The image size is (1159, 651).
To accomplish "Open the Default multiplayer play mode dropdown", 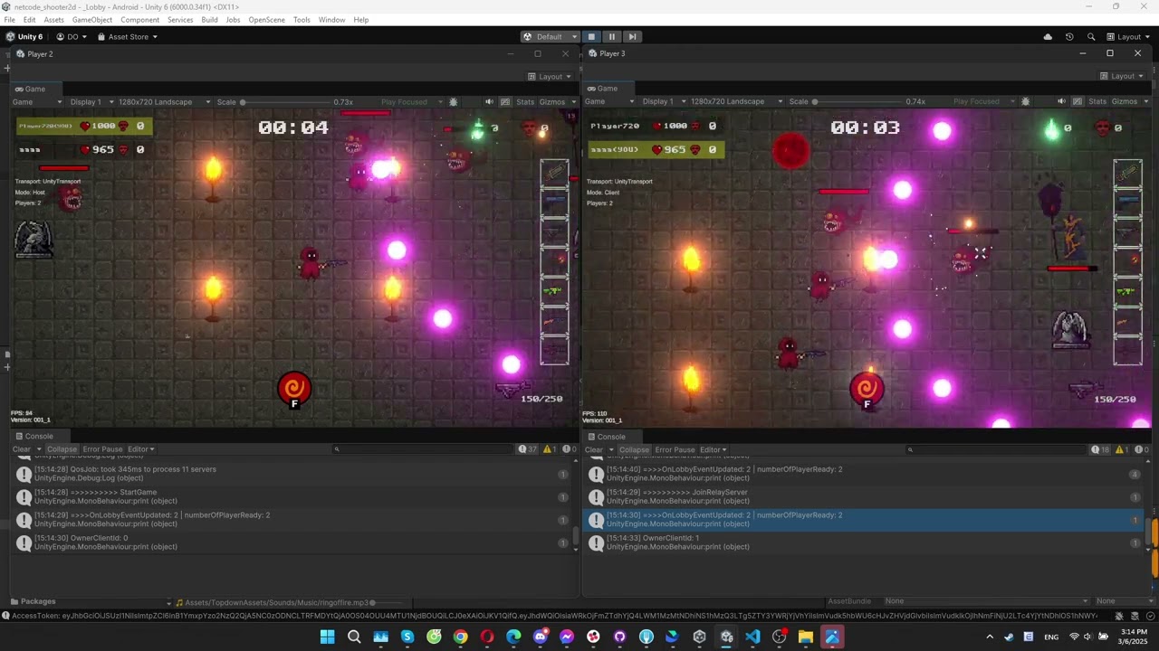I will coord(550,37).
